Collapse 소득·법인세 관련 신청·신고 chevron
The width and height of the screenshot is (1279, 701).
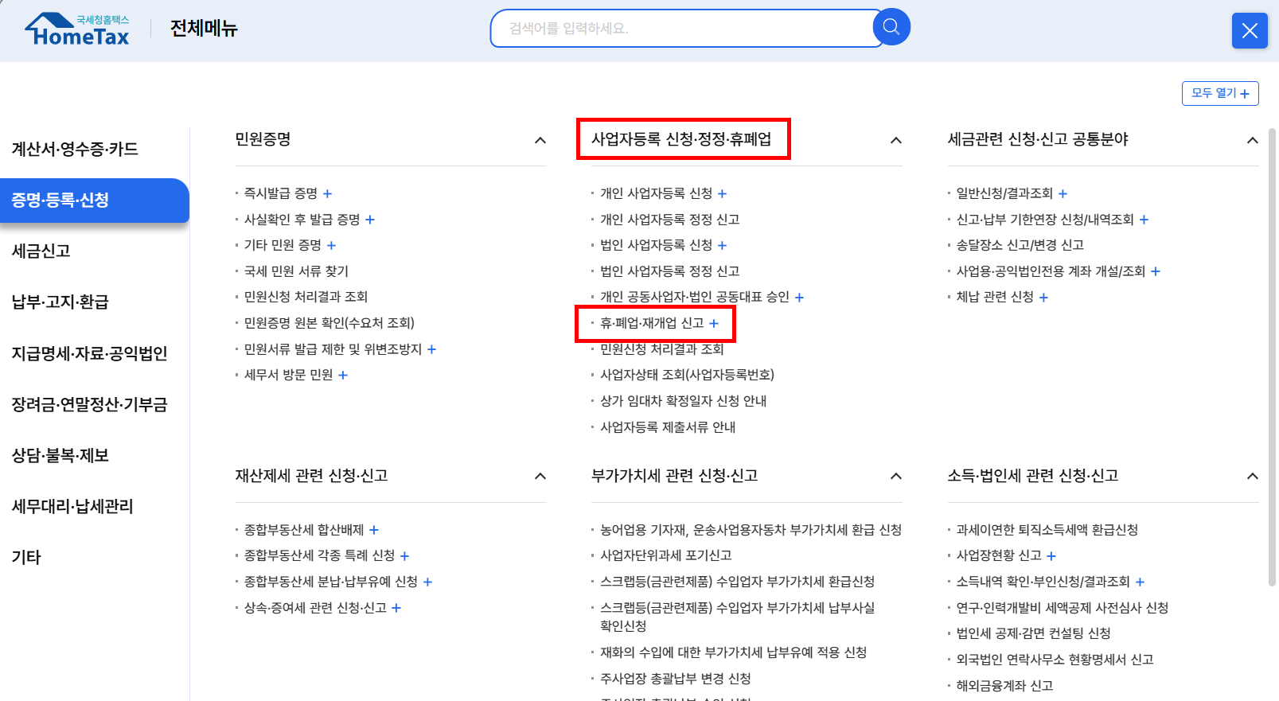tap(1252, 476)
